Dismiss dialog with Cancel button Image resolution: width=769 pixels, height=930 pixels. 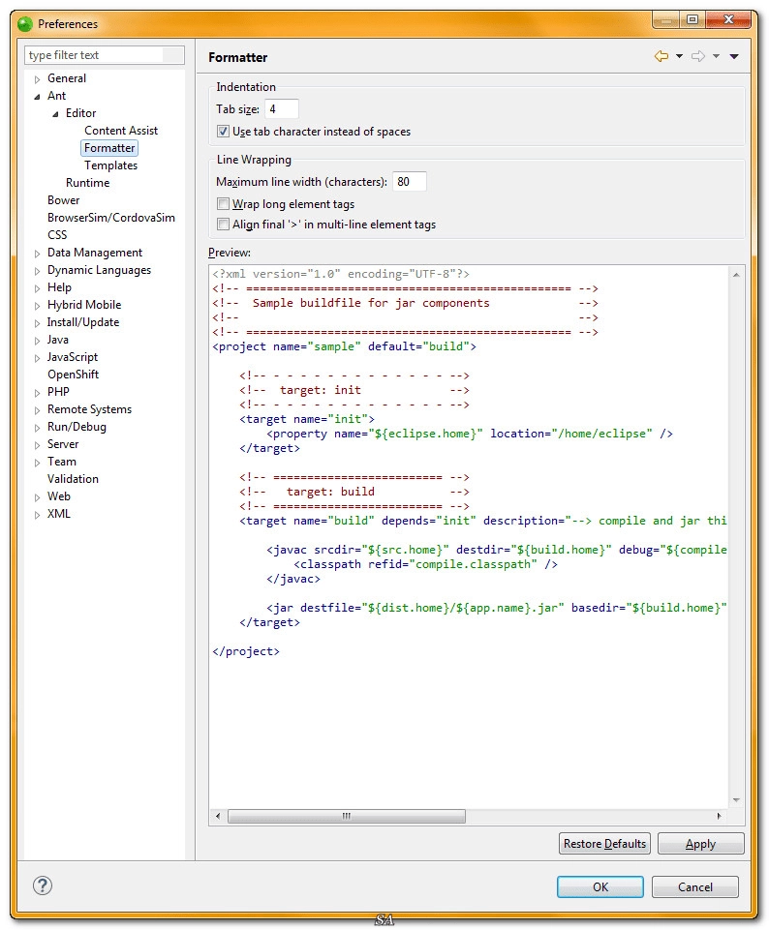click(694, 886)
